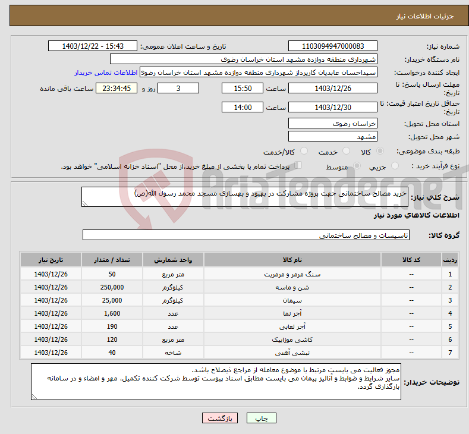Click the اطلاعات کالاهای مورد نیاز heading
Screen dimensions: 469x434
pos(416,215)
